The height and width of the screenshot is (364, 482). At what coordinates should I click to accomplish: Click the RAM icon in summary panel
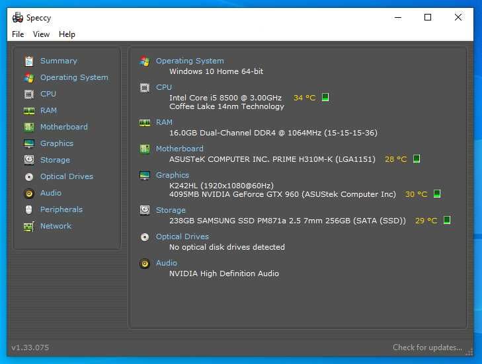pos(145,123)
